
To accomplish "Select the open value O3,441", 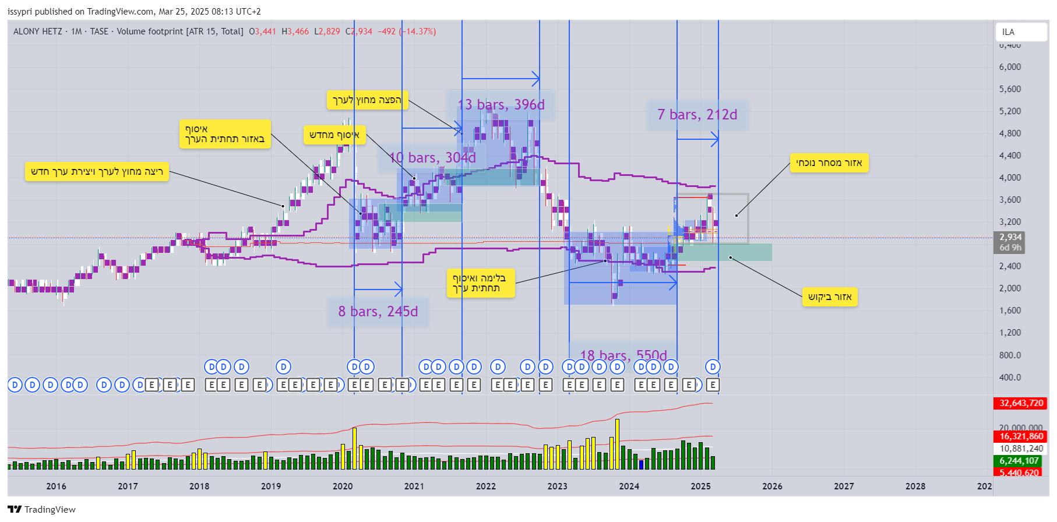I will pos(262,31).
